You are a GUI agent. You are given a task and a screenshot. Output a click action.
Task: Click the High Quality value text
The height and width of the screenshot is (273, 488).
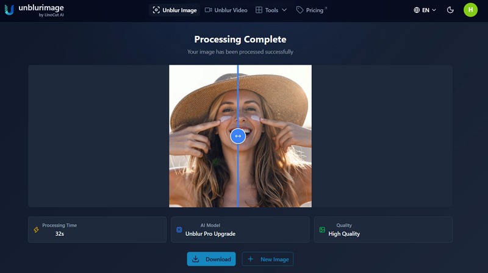point(344,234)
